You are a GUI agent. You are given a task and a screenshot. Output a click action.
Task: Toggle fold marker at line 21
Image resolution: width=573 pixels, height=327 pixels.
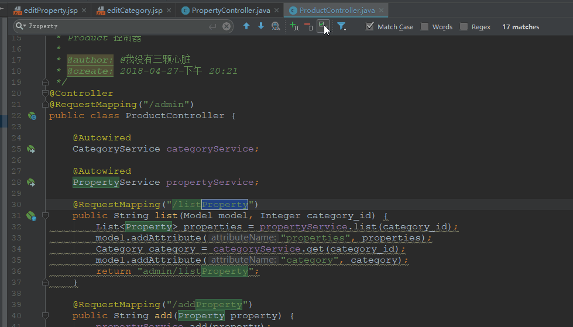coord(45,105)
